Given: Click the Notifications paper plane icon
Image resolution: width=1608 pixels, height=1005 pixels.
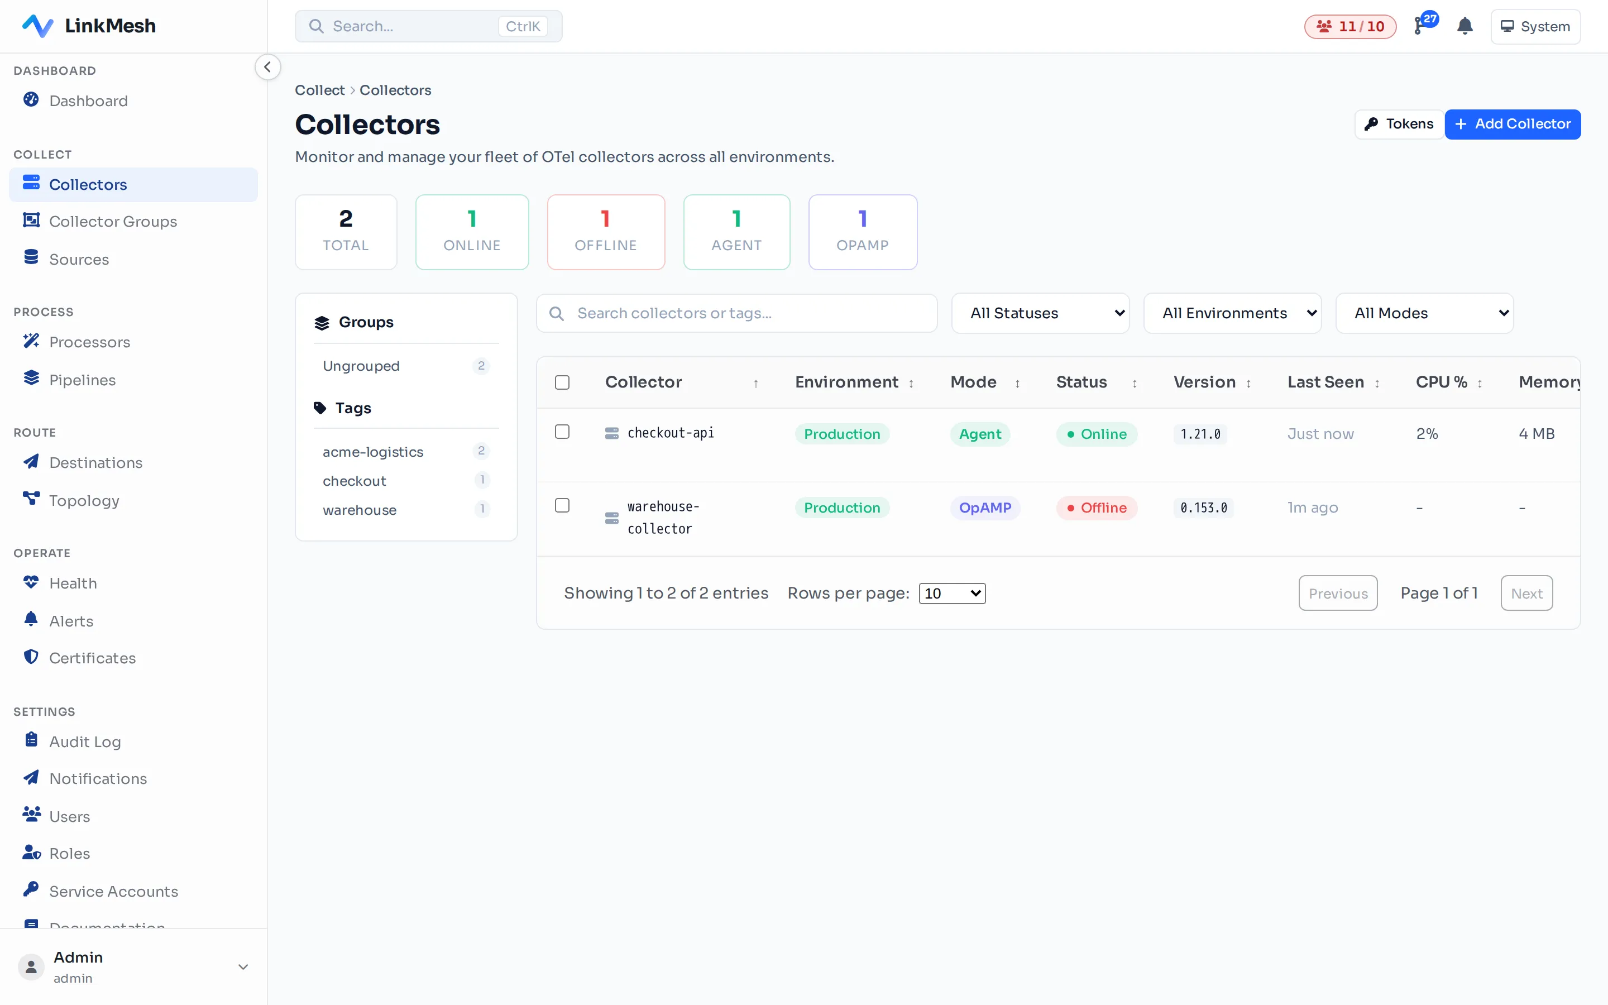Looking at the screenshot, I should pyautogui.click(x=31, y=778).
